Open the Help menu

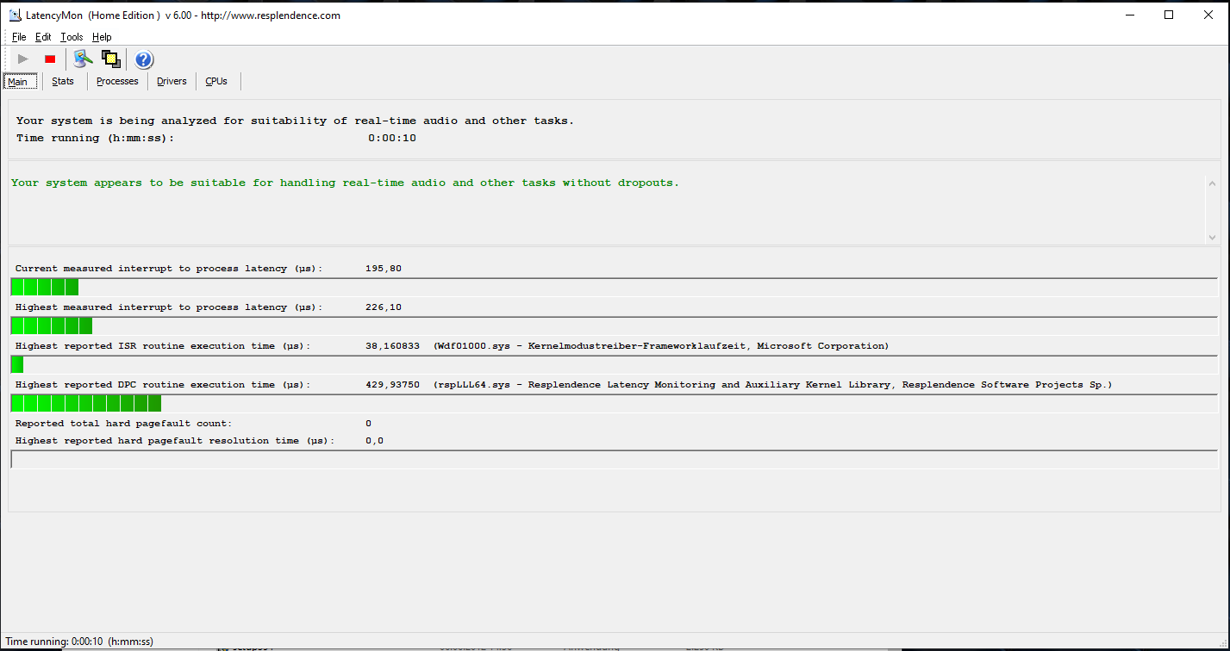(x=102, y=37)
